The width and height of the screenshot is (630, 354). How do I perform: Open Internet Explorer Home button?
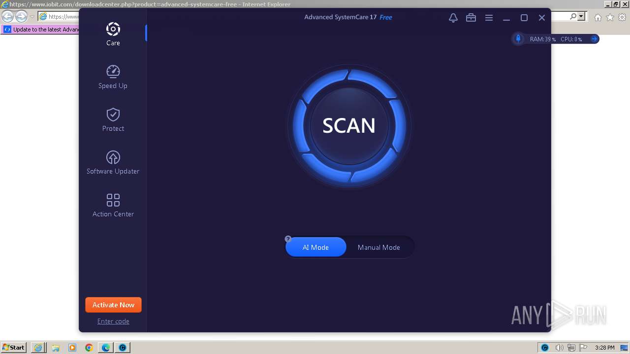coord(598,17)
